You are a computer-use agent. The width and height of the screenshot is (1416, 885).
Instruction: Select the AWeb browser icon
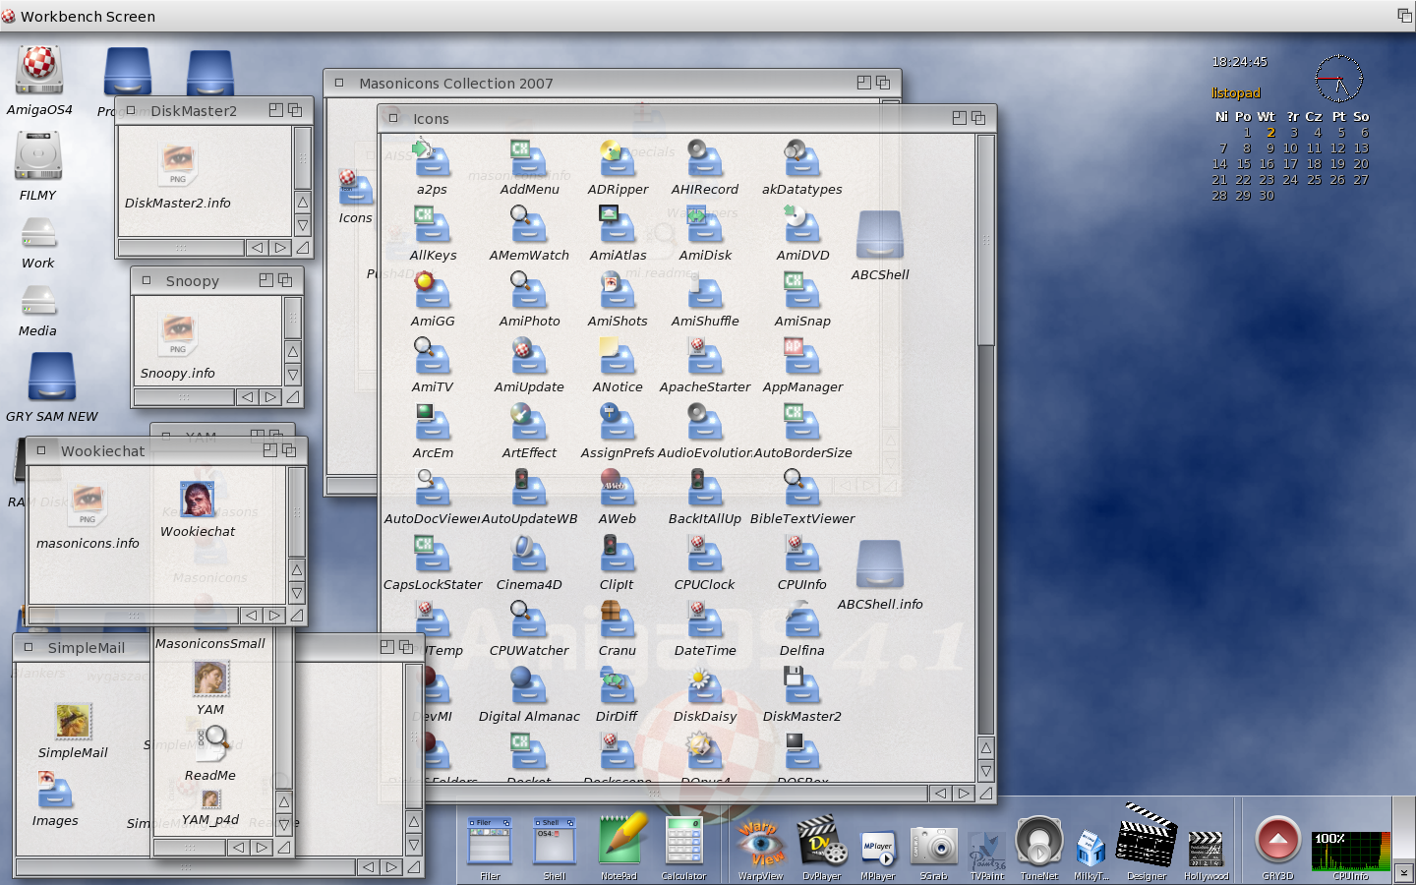(618, 489)
